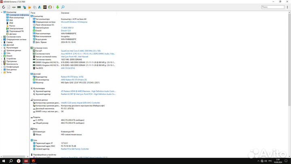Click the vertical scrollbar of the details list

[x=289, y=81]
